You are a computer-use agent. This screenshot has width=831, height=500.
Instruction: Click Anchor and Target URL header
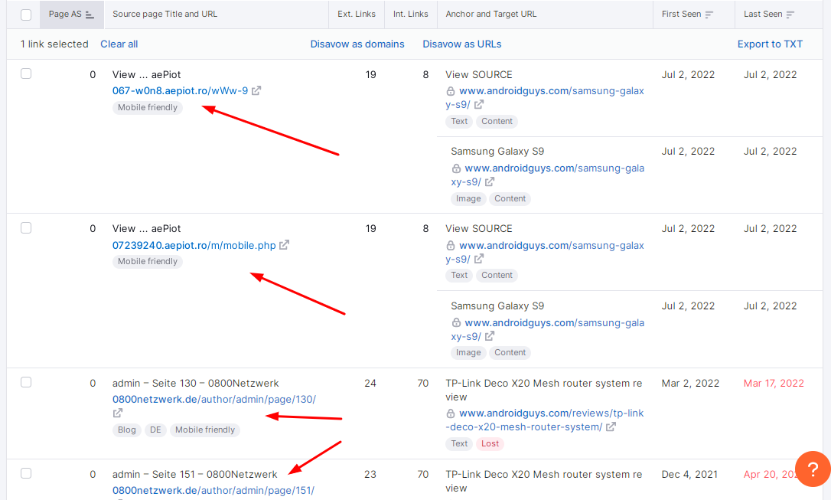(x=490, y=15)
